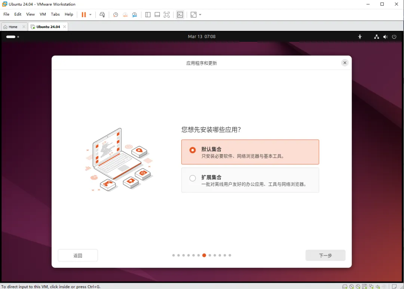Show or hide the library sidebar
This screenshot has width=404, height=289.
(148, 15)
